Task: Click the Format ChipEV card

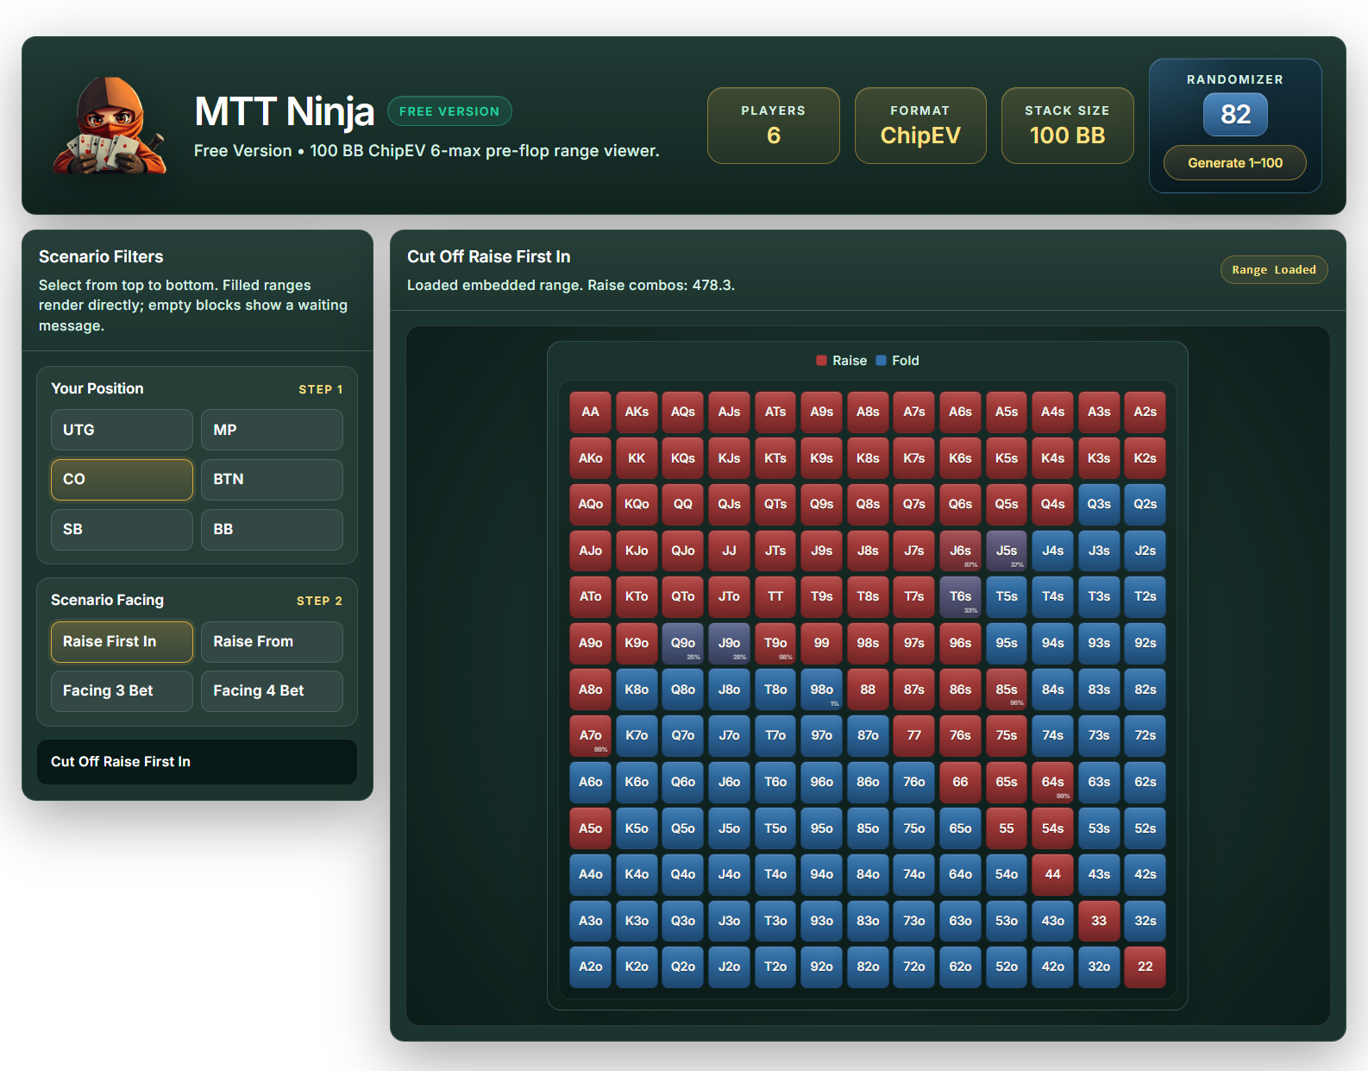Action: [920, 125]
